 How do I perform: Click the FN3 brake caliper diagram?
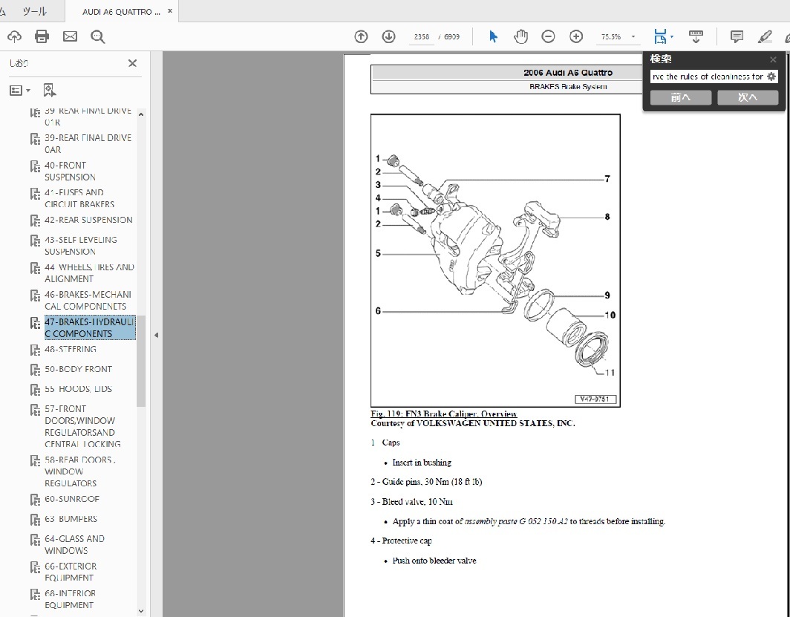point(495,261)
